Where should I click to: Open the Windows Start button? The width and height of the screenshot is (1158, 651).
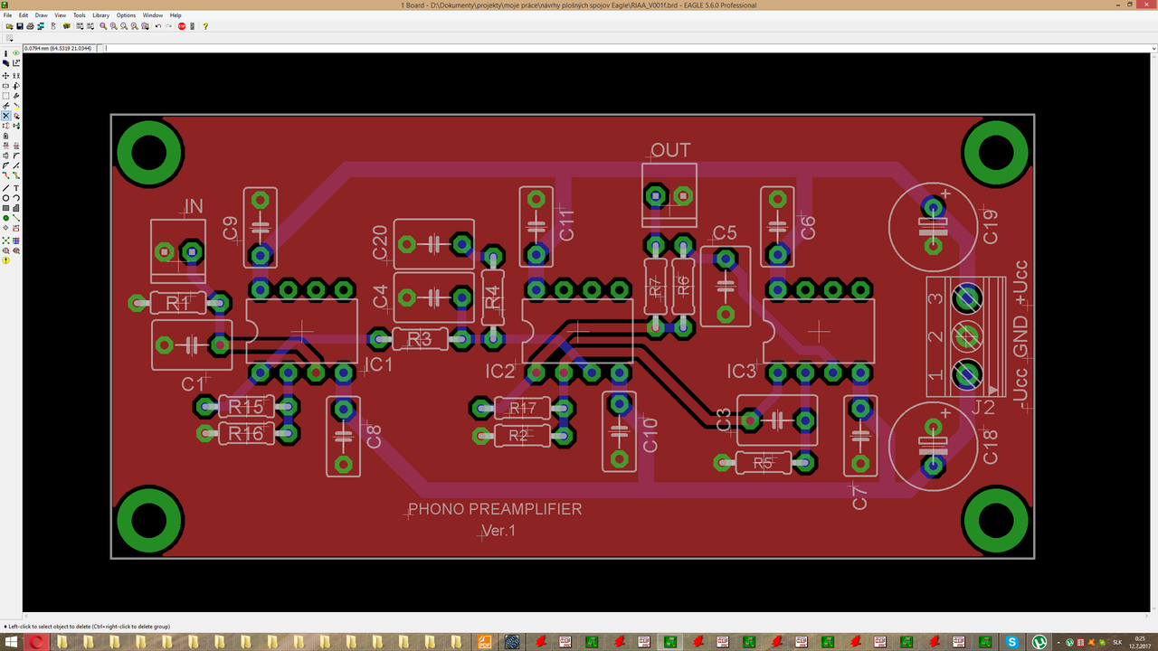coord(9,642)
